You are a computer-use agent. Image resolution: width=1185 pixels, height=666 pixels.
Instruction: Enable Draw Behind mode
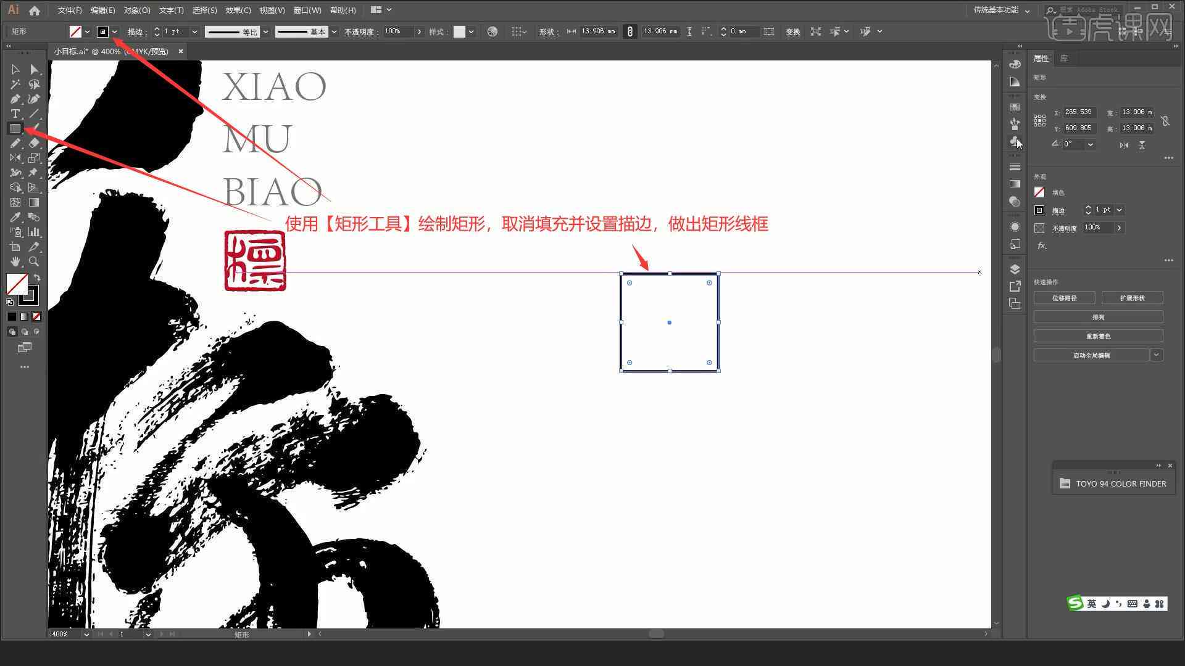[24, 332]
